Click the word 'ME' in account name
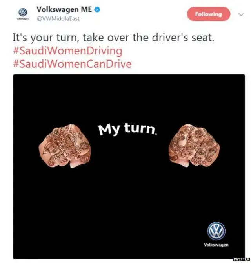This screenshot has width=251, height=263. [86, 9]
